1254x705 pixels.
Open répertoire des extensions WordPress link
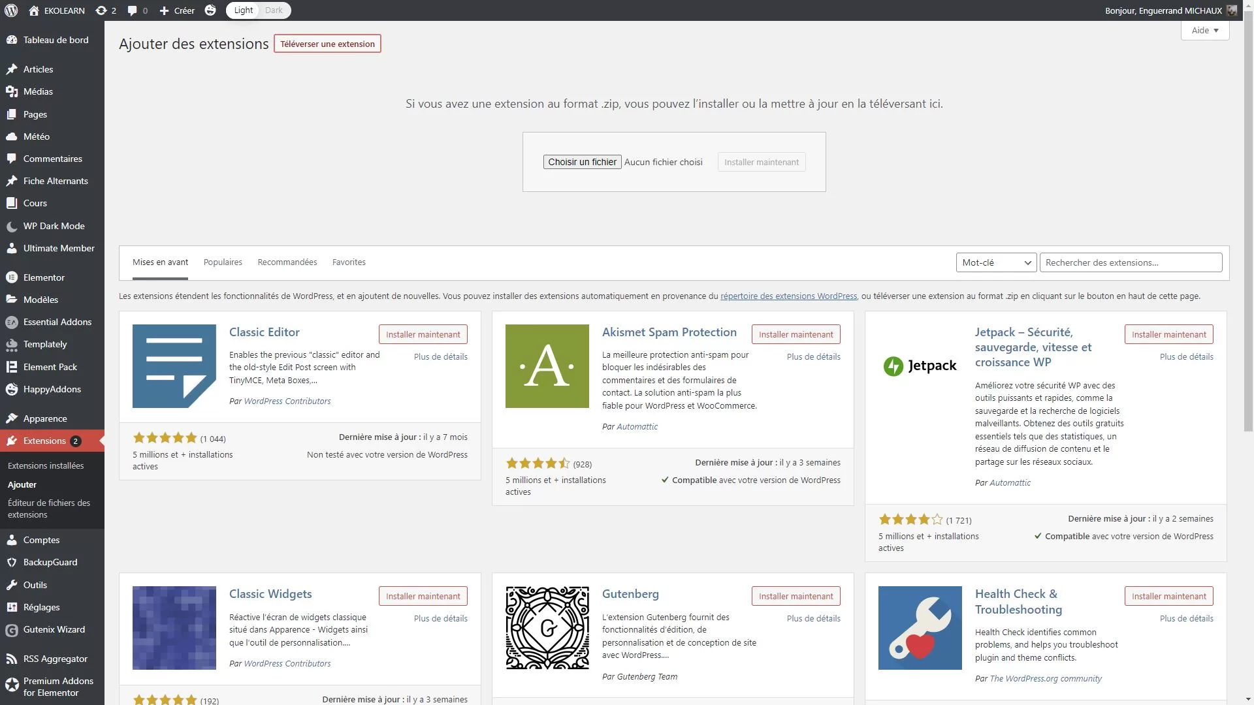coord(788,296)
